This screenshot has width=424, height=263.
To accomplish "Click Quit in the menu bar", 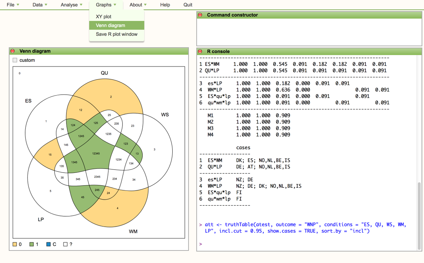I will click(188, 5).
